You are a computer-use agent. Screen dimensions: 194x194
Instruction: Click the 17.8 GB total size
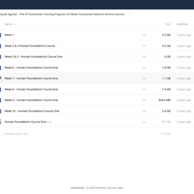[x=166, y=134]
